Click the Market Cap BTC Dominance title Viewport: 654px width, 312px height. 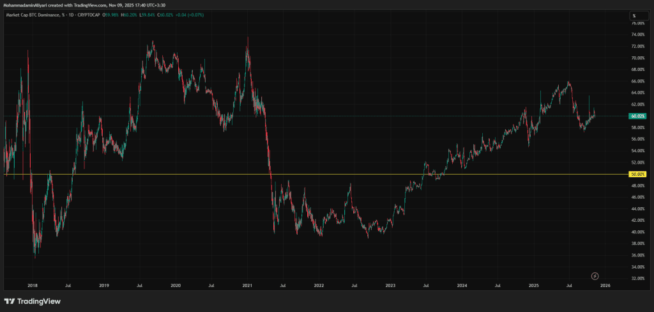pos(32,15)
